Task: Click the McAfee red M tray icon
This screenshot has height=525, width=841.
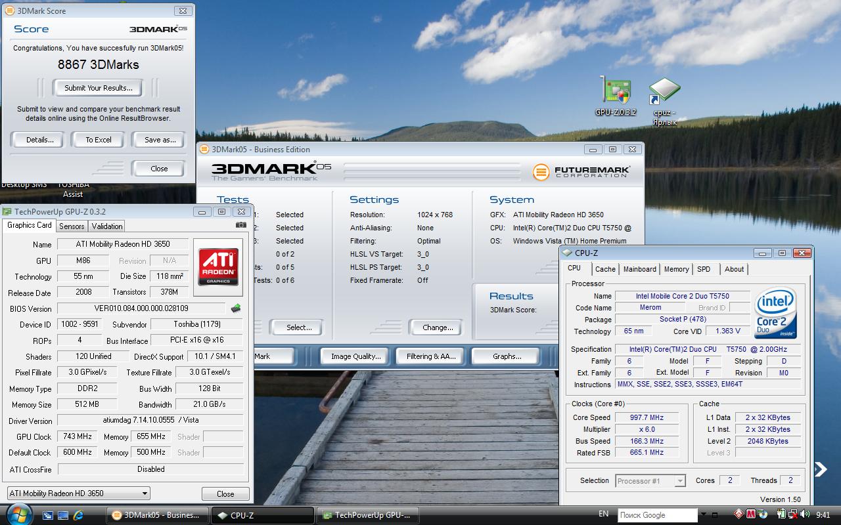Action: pos(751,515)
